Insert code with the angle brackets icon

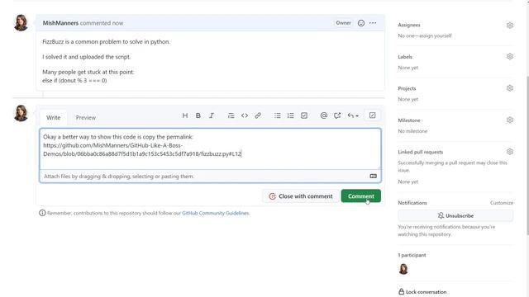pos(245,115)
